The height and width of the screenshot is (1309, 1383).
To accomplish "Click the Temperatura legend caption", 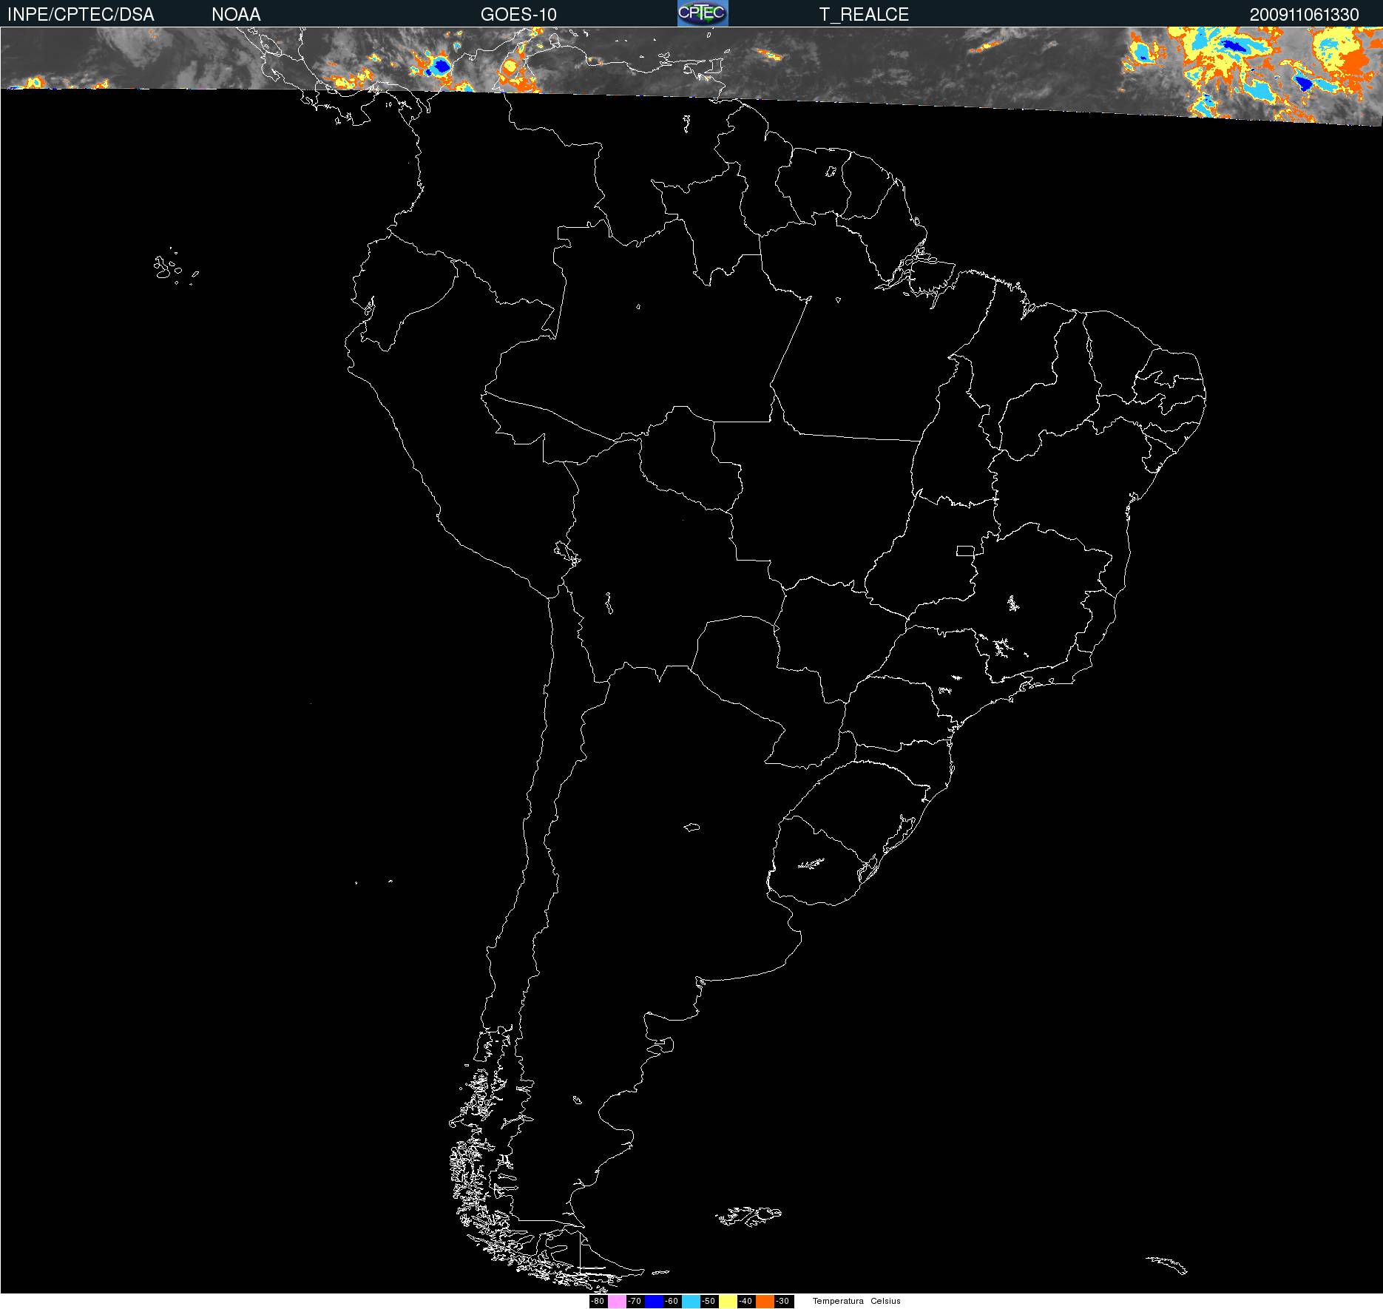I will [x=838, y=1301].
